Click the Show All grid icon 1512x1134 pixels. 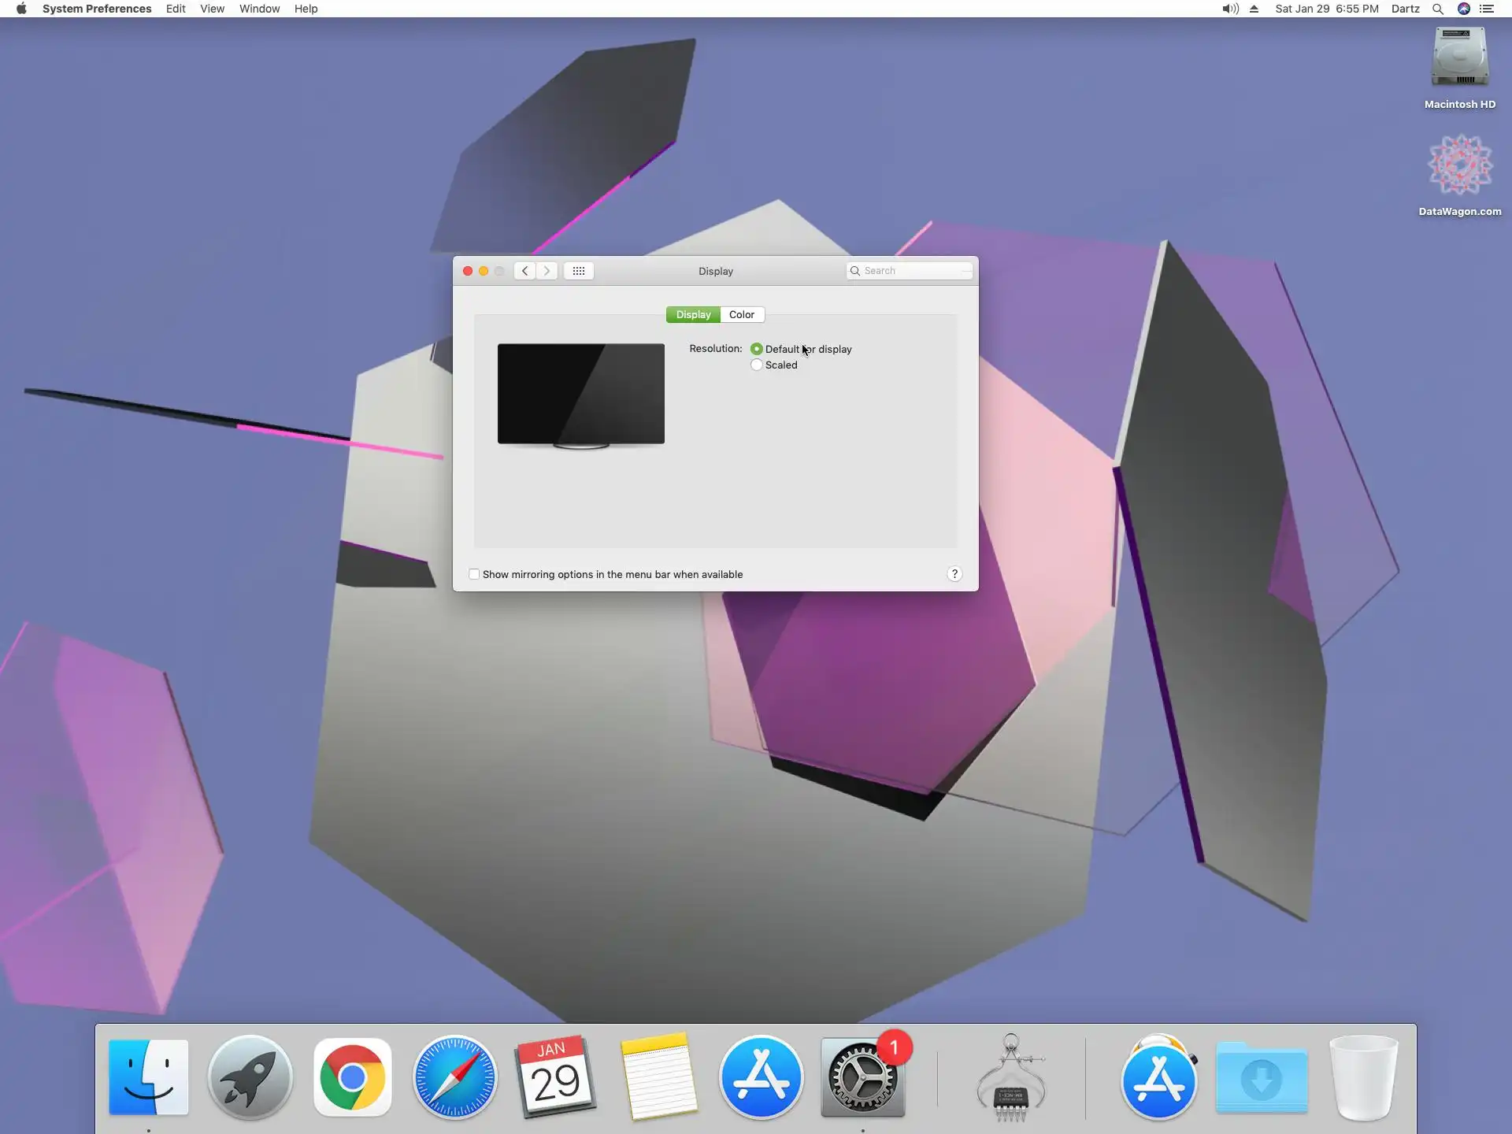click(578, 271)
